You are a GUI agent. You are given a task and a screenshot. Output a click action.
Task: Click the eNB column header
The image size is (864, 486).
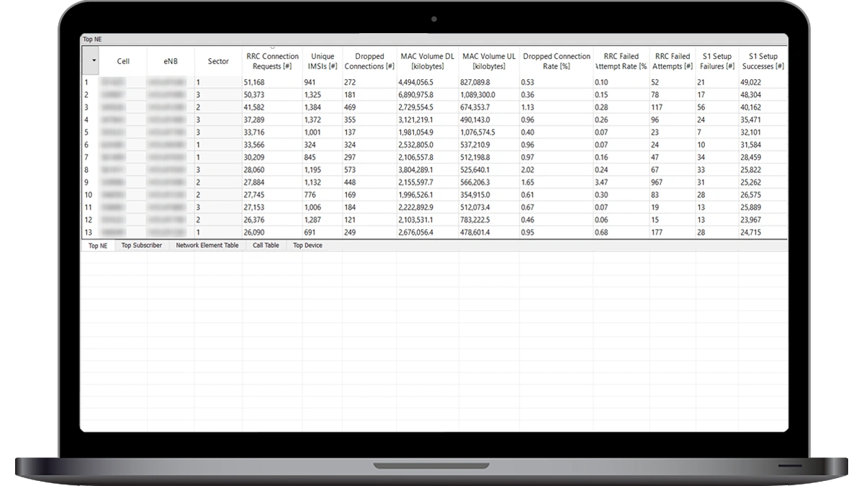[x=170, y=61]
